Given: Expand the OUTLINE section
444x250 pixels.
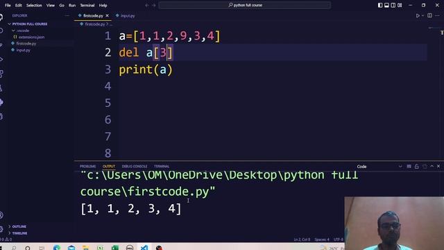Looking at the screenshot, I should pos(17,226).
